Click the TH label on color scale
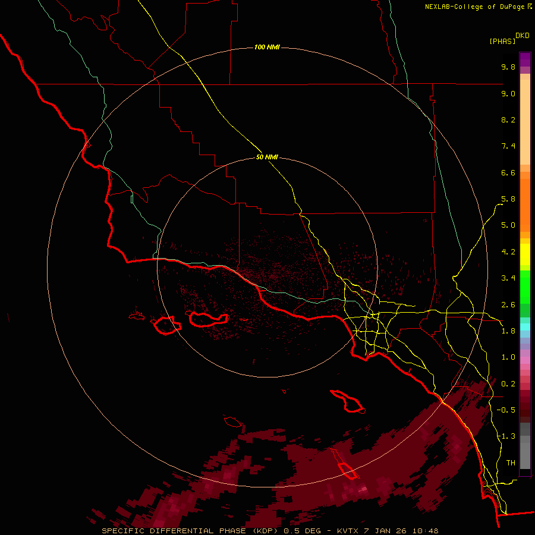 511,463
